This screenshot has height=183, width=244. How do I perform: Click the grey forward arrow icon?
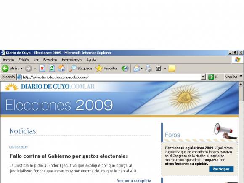[28, 68]
